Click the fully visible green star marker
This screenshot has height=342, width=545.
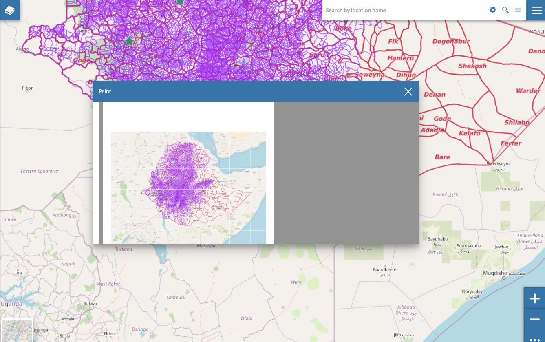coord(129,41)
